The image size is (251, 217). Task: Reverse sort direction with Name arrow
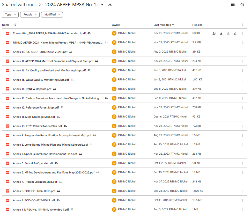tap(15, 25)
